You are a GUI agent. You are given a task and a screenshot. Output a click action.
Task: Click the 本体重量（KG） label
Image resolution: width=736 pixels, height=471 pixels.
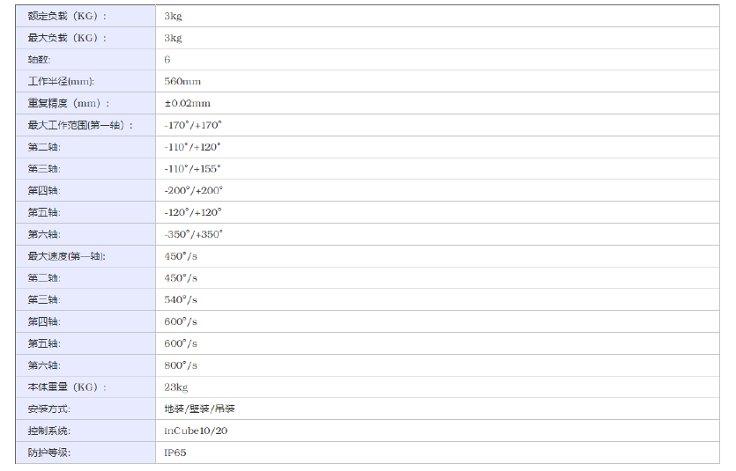[x=67, y=386]
